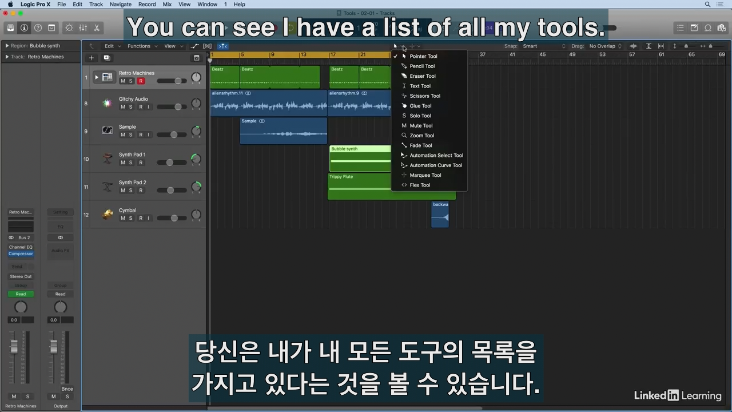Open the Editors scissors button
This screenshot has height=412, width=732.
pyautogui.click(x=97, y=27)
